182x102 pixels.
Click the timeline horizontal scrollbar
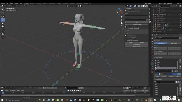[x=68, y=96]
